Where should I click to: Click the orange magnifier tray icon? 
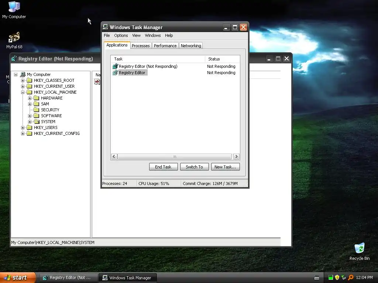pyautogui.click(x=351, y=277)
